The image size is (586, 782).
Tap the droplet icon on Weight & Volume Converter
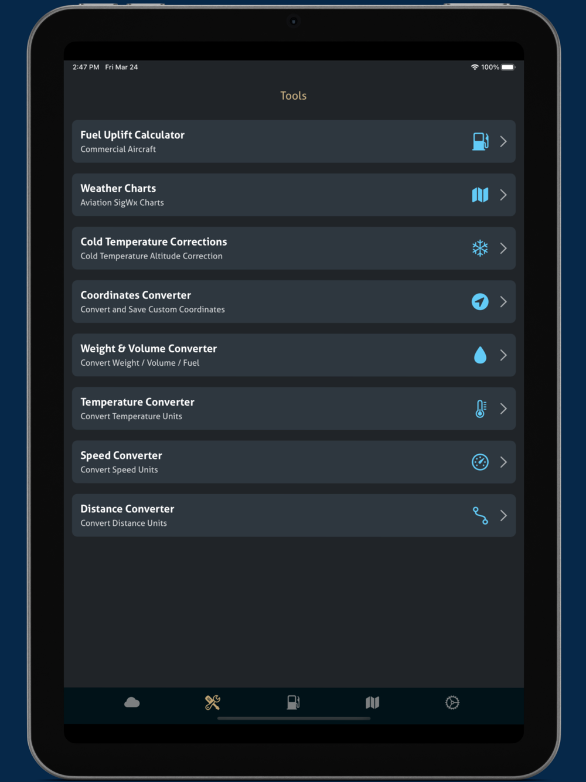pyautogui.click(x=480, y=355)
